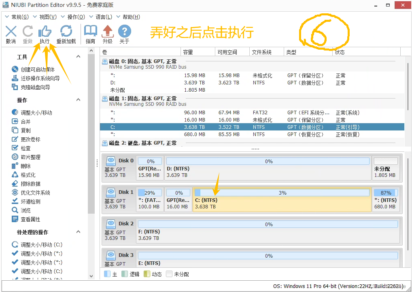The width and height of the screenshot is (412, 292).
Task: Sort by the 容量 column header
Action: click(x=198, y=52)
